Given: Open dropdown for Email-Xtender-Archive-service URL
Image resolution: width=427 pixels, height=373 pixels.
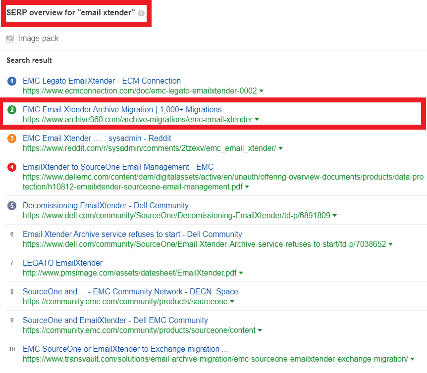Looking at the screenshot, I should (390, 244).
